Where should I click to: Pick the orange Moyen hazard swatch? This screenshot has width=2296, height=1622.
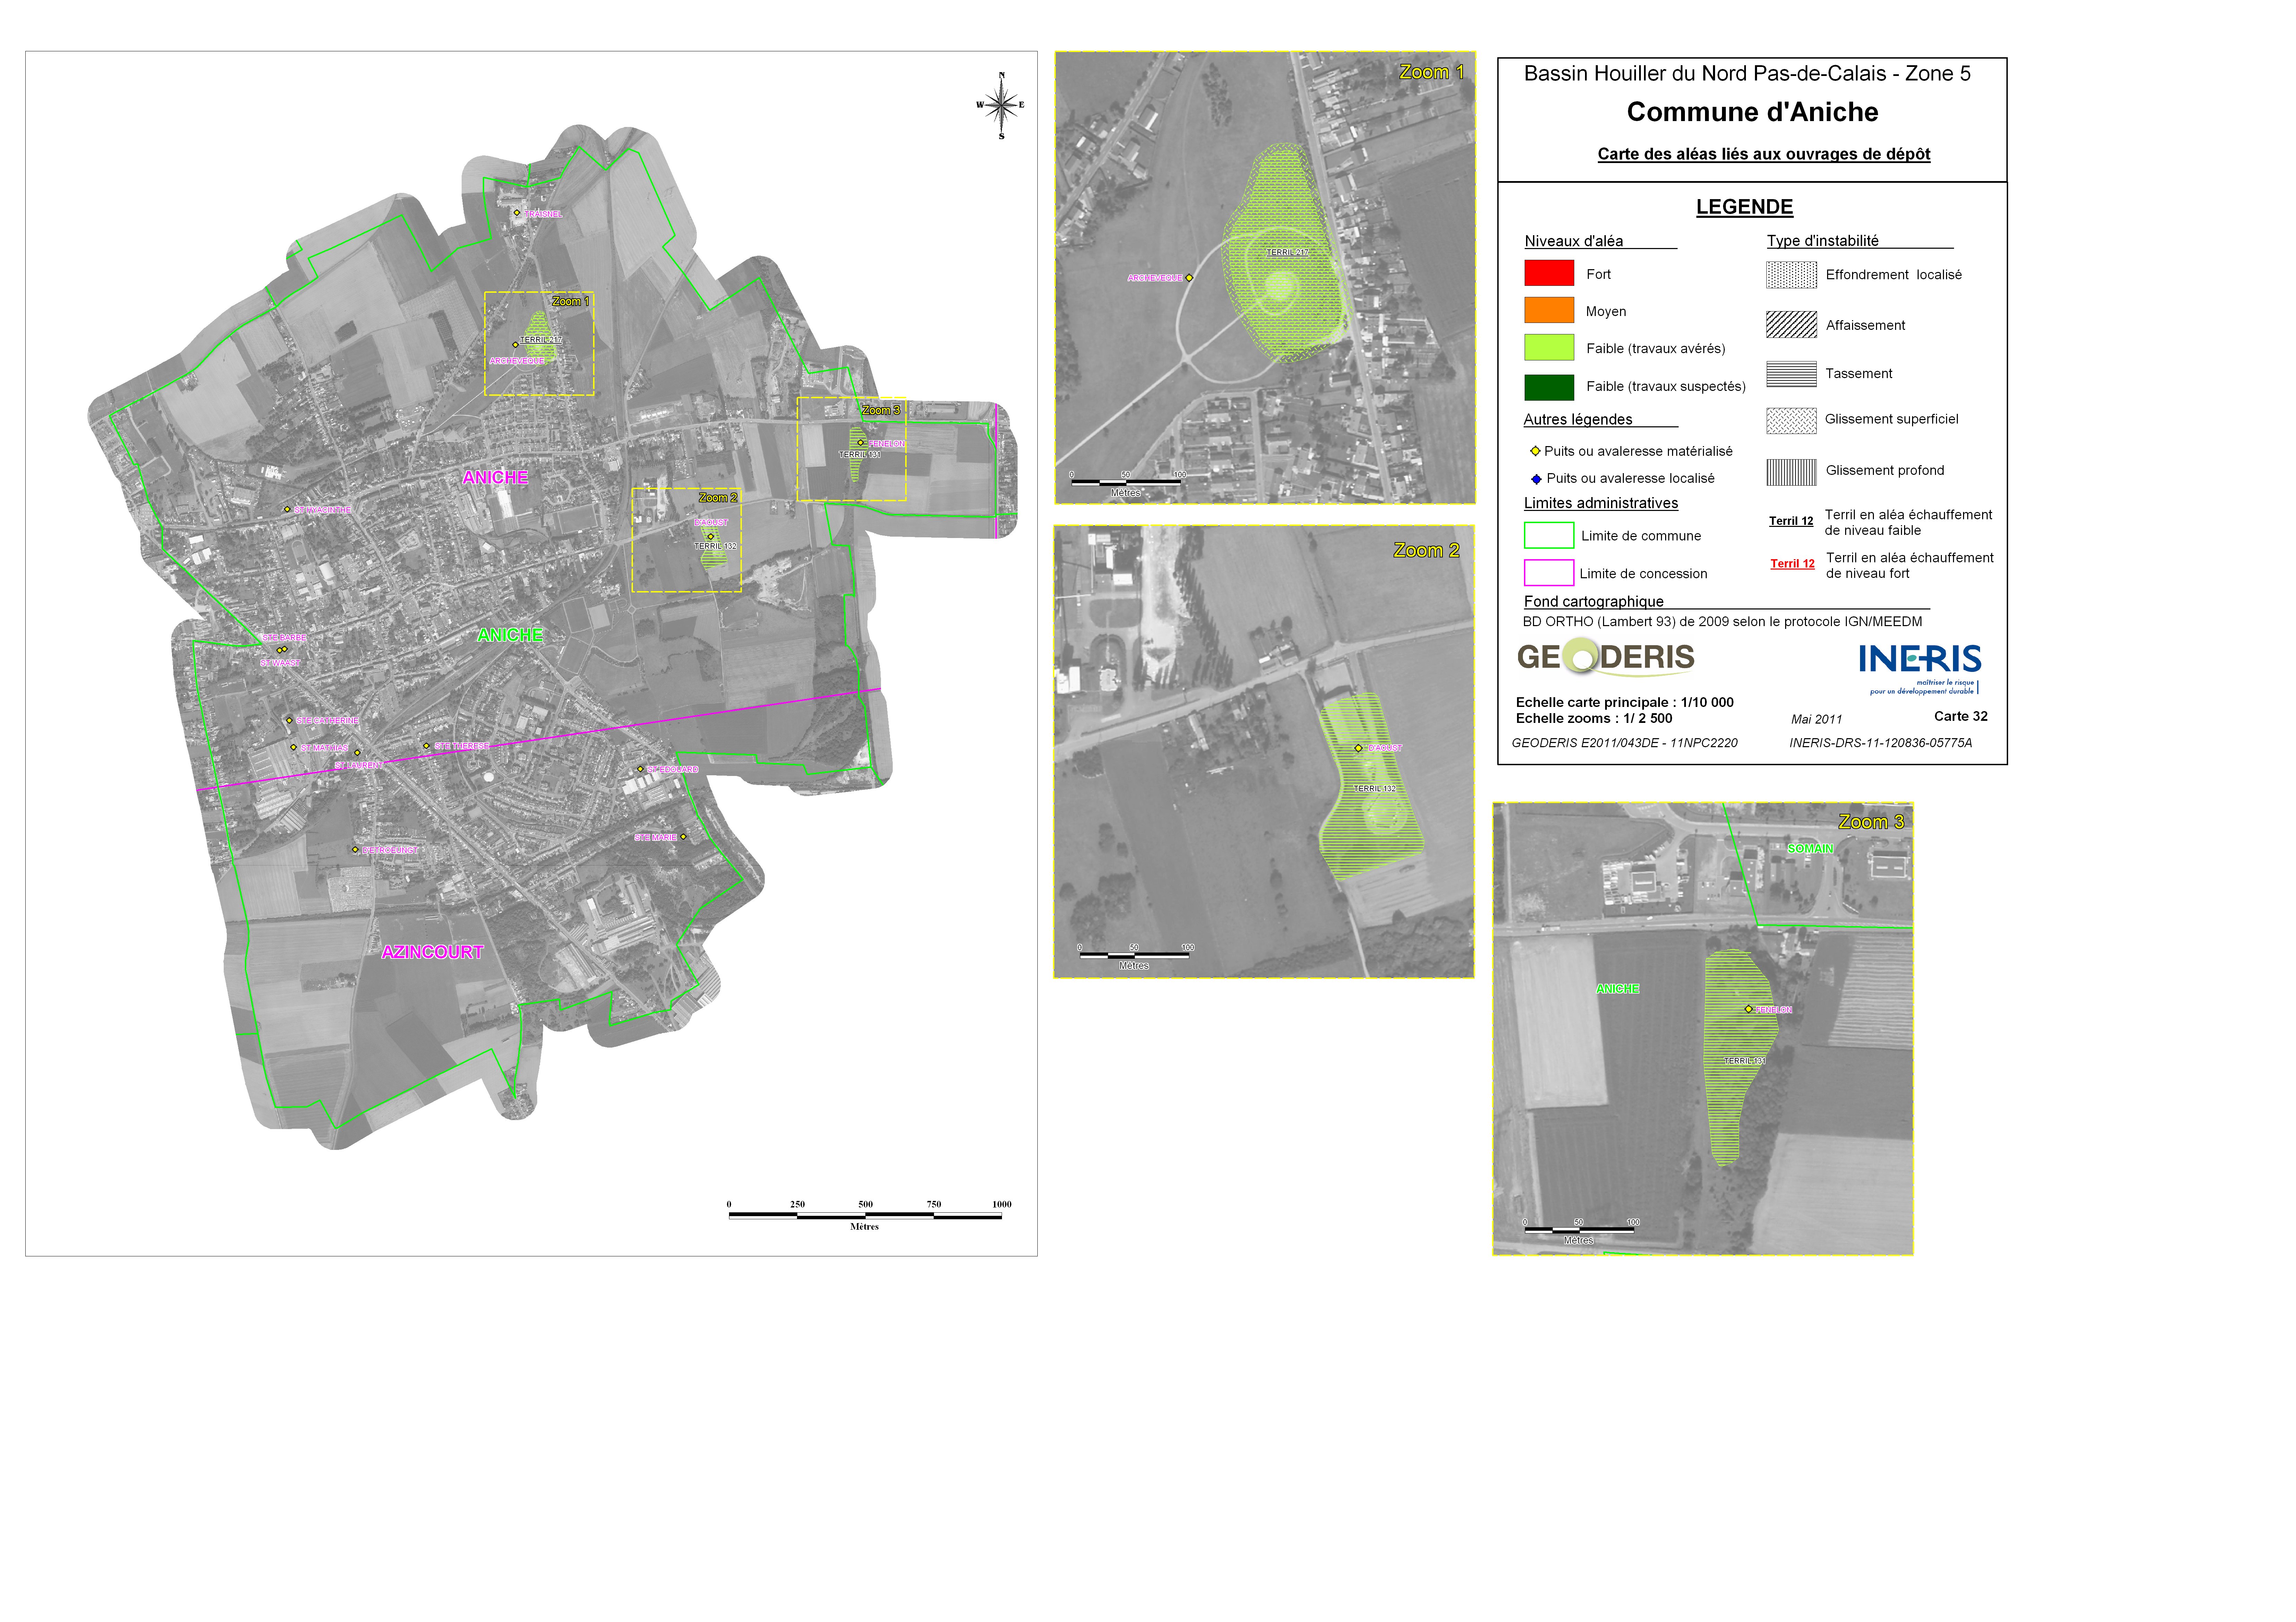pos(1549,310)
